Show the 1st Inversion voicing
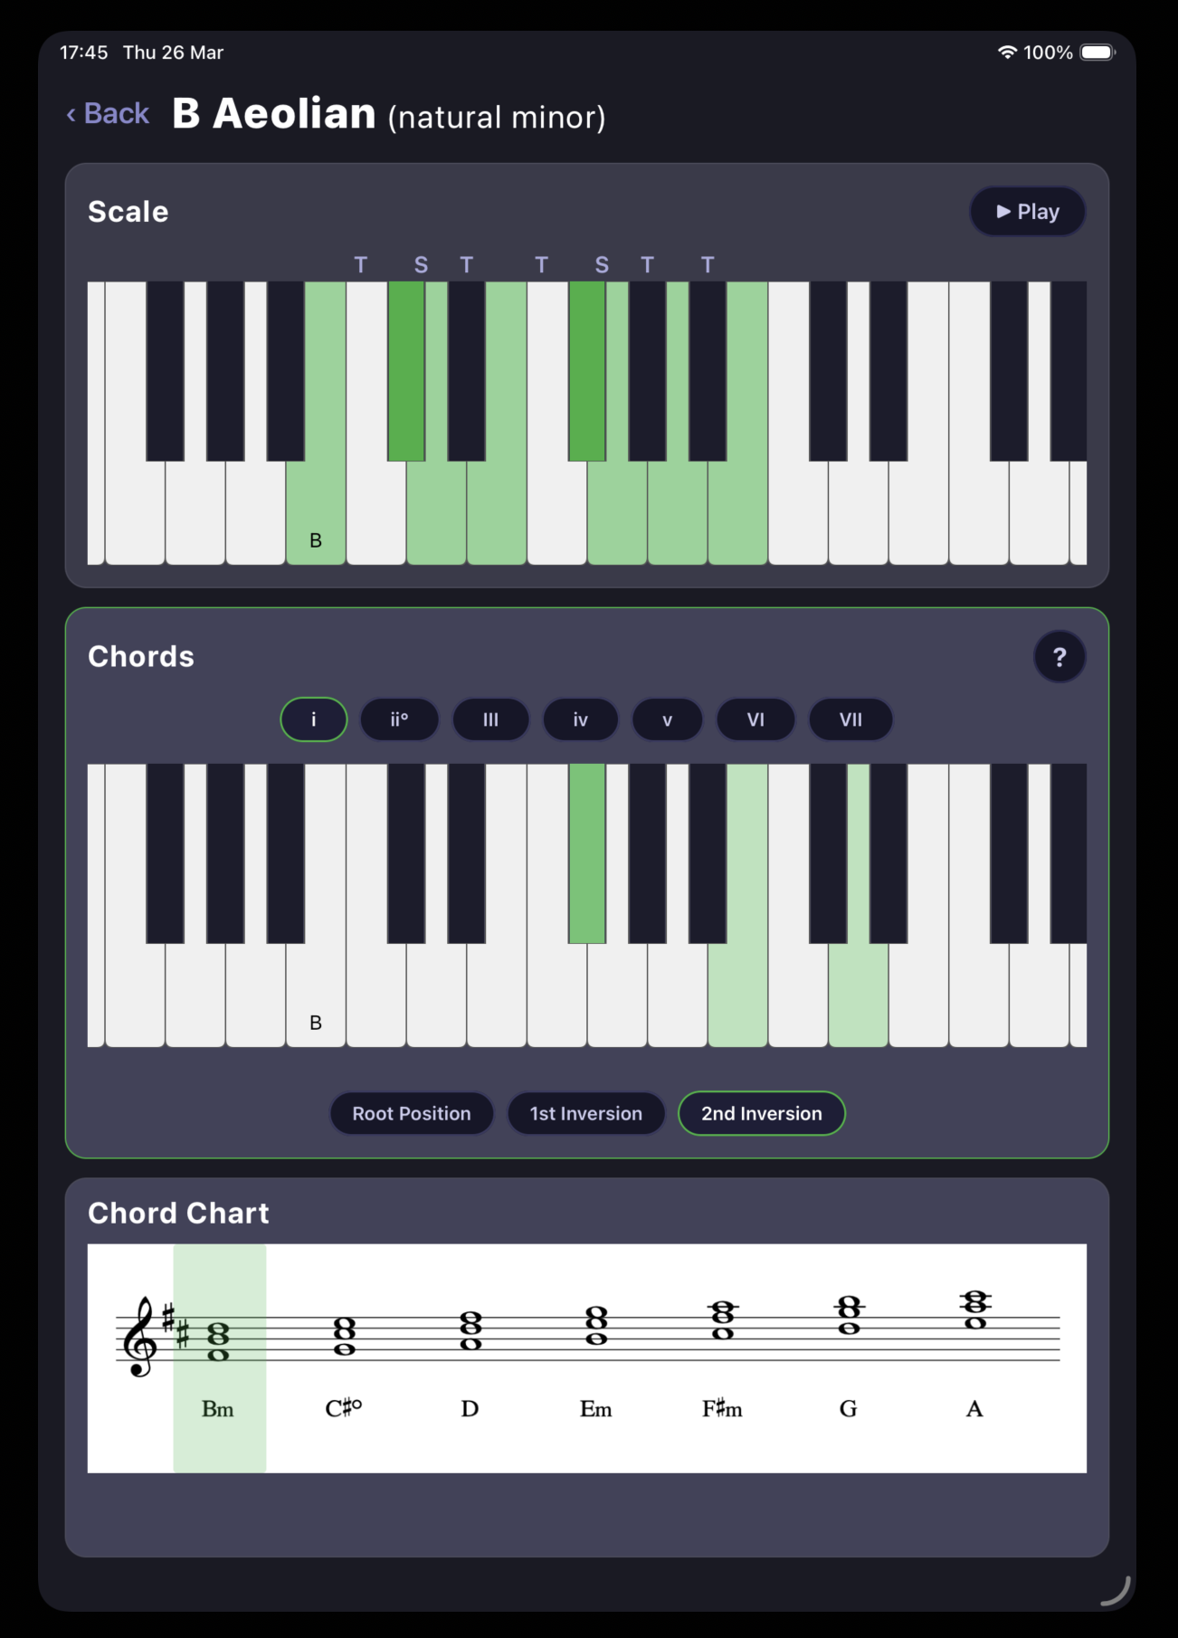 586,1113
